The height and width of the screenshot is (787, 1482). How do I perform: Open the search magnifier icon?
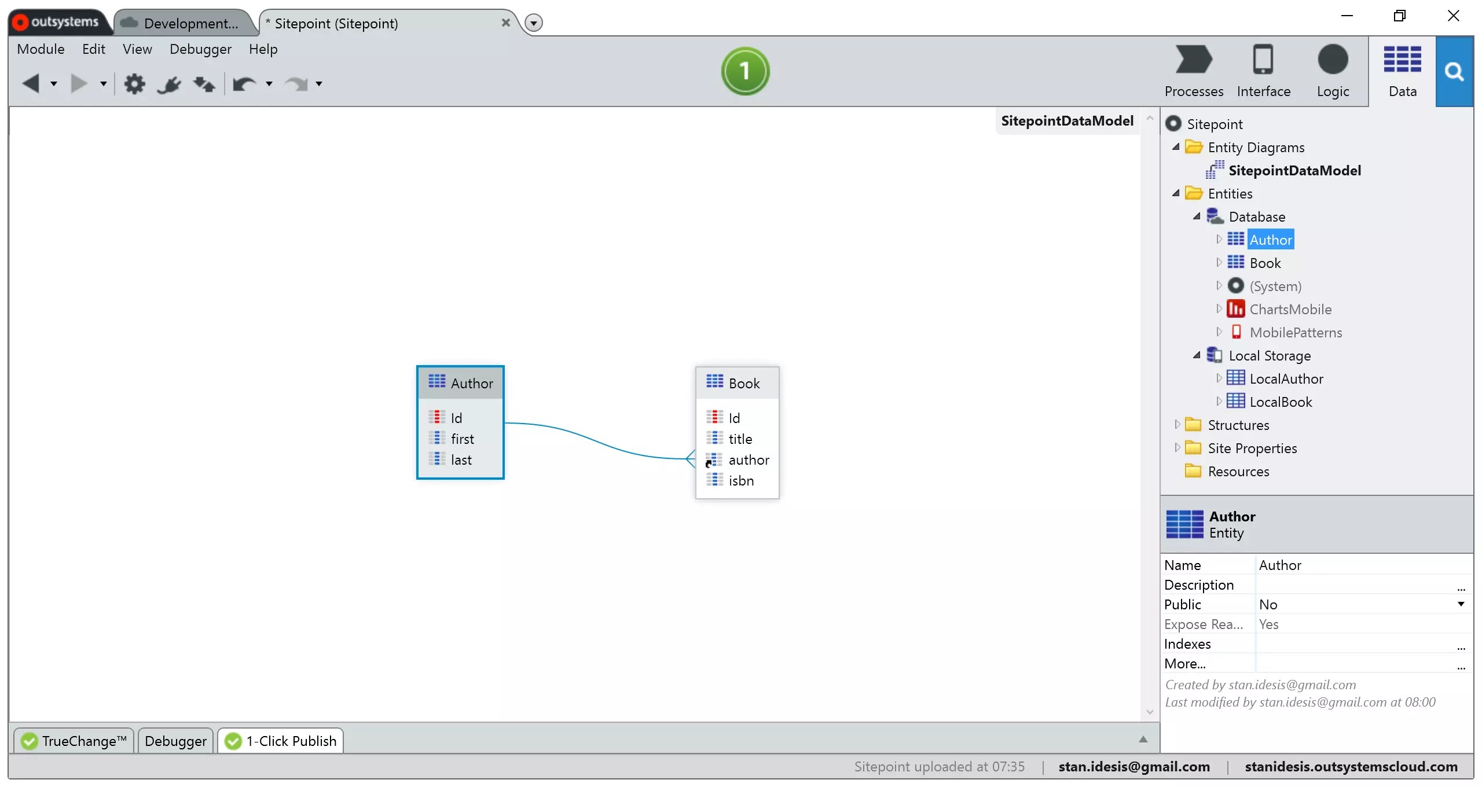[1455, 71]
